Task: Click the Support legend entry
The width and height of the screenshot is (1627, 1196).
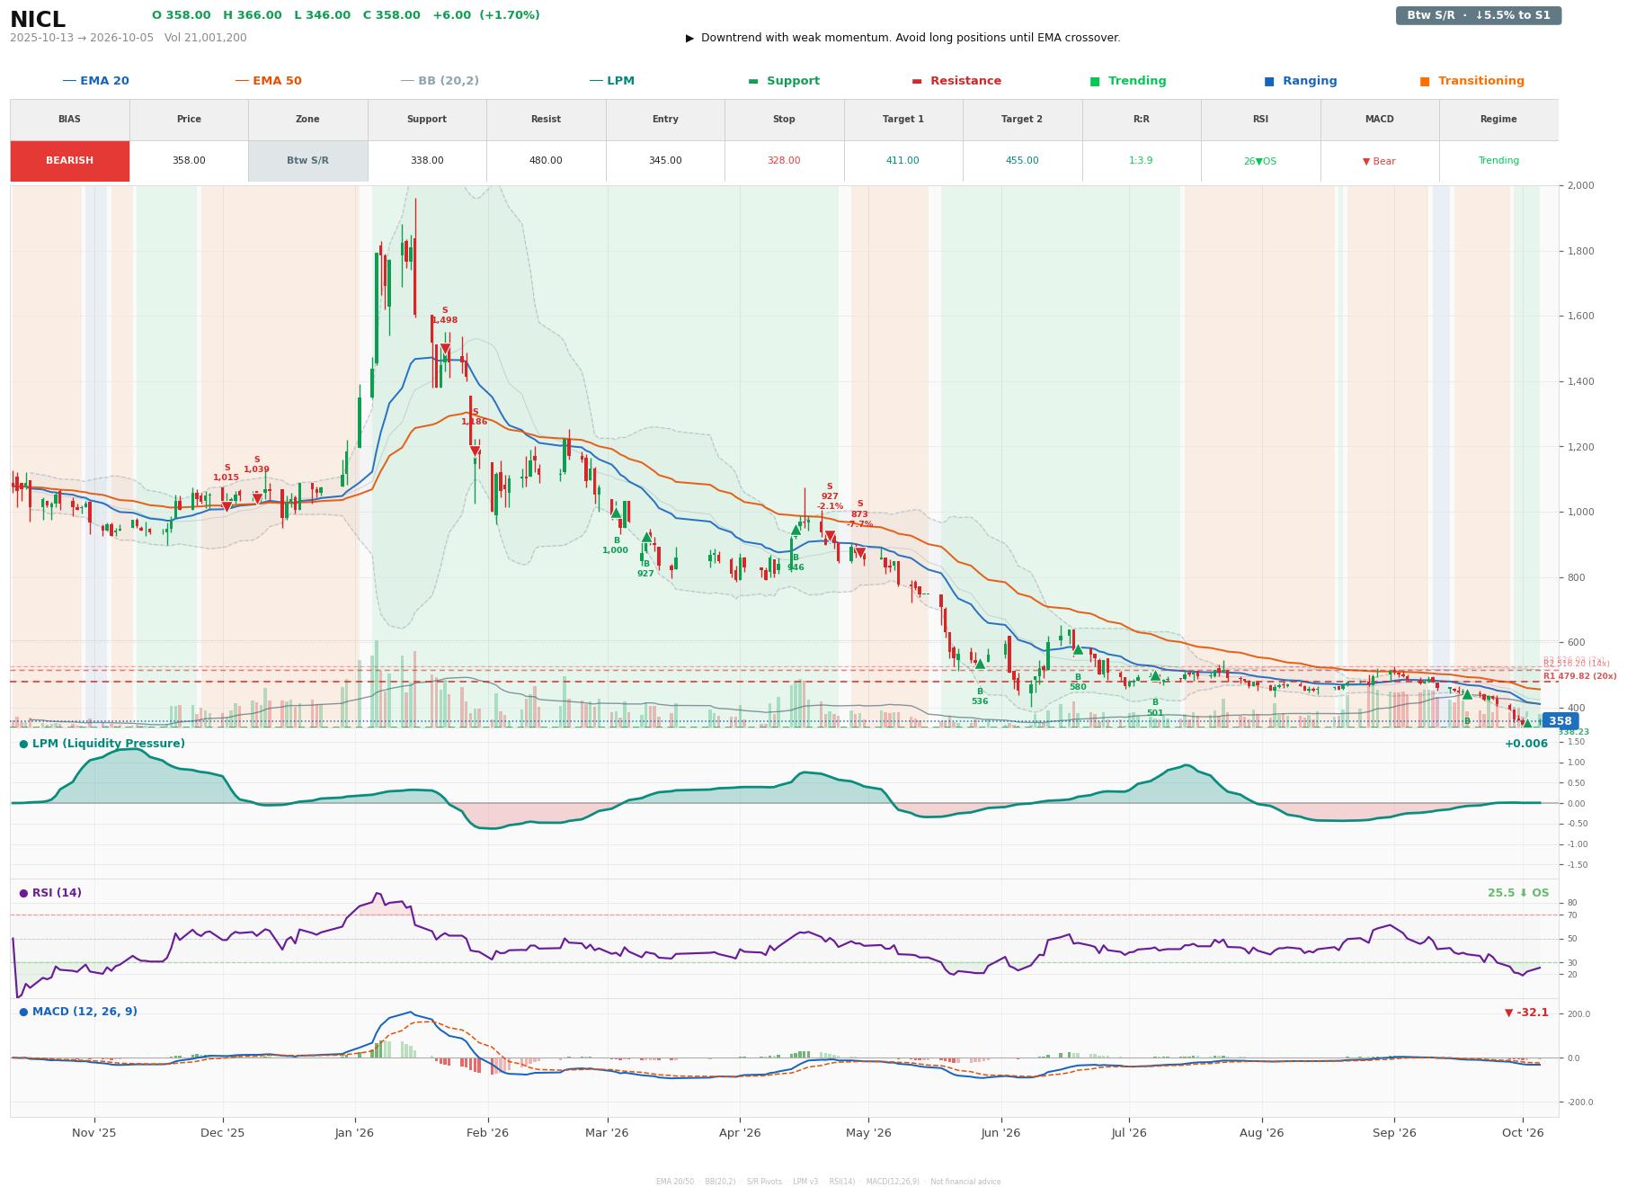Action: click(784, 81)
